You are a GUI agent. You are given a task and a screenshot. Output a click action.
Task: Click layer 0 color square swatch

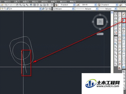pos(10,9)
